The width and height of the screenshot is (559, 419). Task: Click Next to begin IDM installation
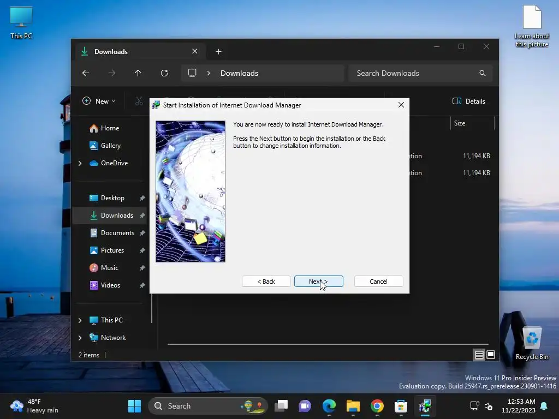(318, 281)
